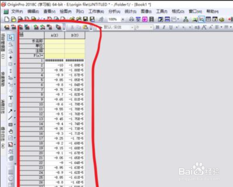Open the 提示日志 (4) side tab

pyautogui.click(x=3, y=137)
